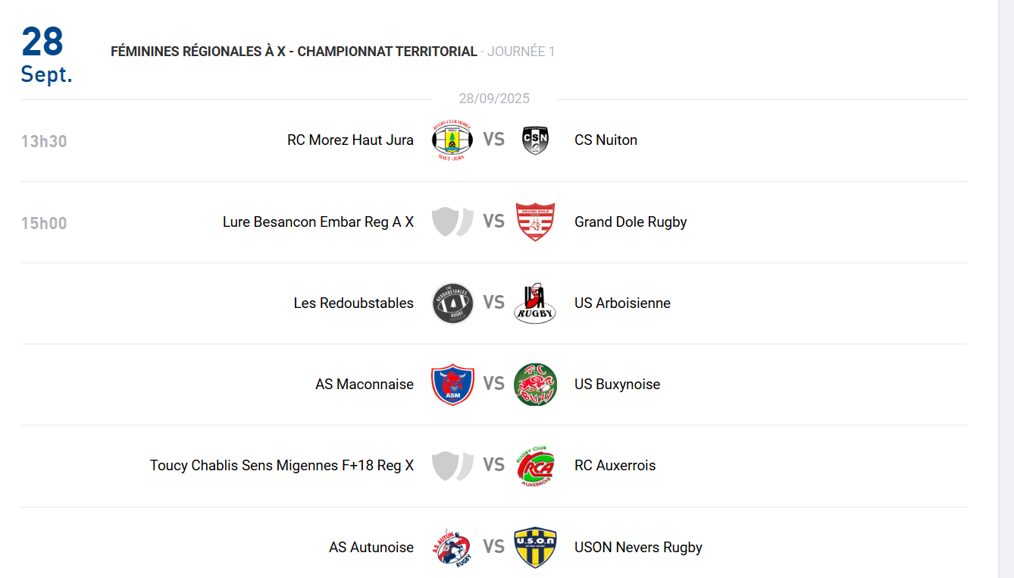Click the AS Maconnaise shield logo
Viewport: 1014px width, 578px height.
452,385
